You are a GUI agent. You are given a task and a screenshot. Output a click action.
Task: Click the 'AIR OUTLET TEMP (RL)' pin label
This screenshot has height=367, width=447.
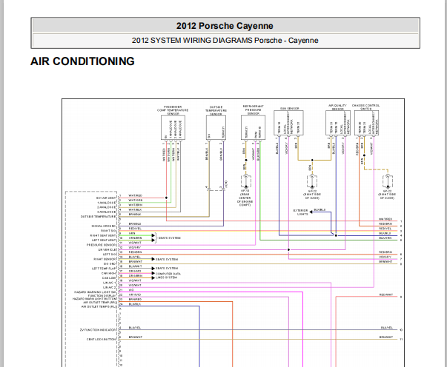point(99,306)
